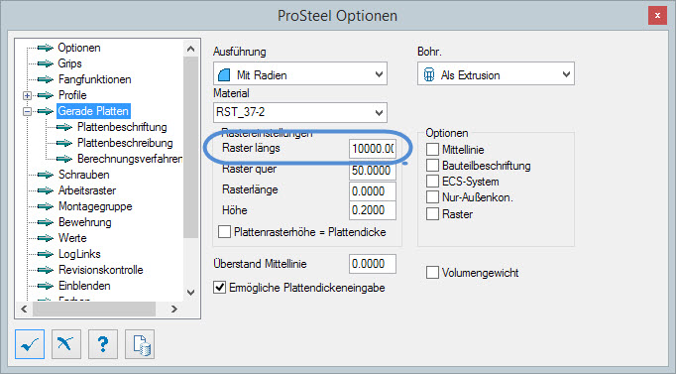Click the arrow icon beside Schrauben
The height and width of the screenshot is (374, 676).
(x=45, y=175)
